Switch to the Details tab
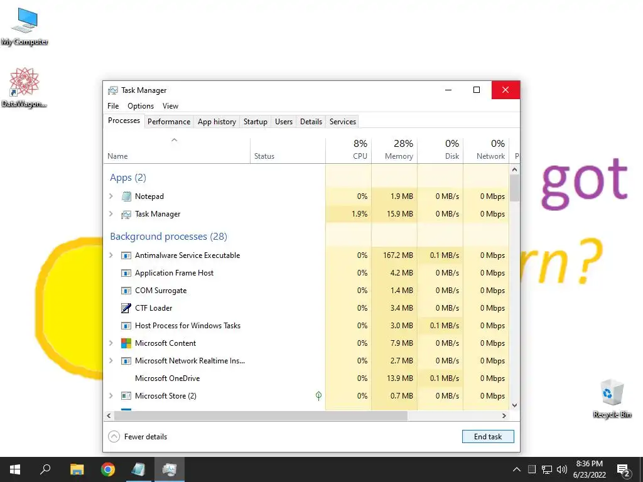The width and height of the screenshot is (643, 482). (311, 122)
